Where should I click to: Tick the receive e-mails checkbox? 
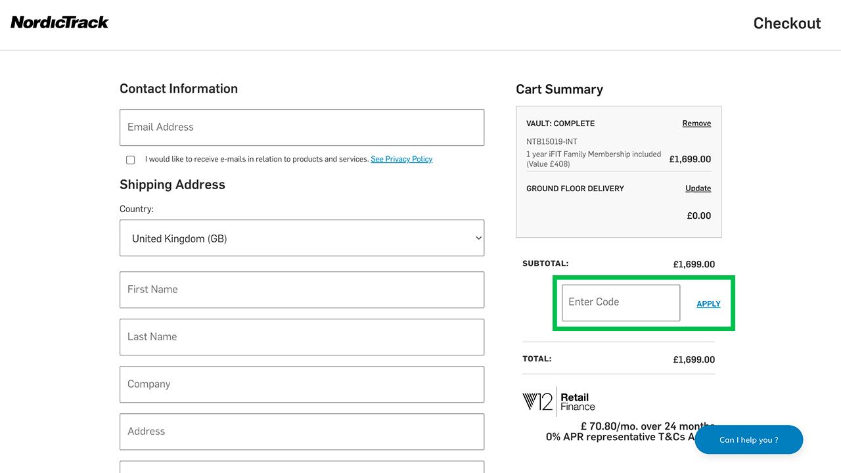click(x=130, y=160)
